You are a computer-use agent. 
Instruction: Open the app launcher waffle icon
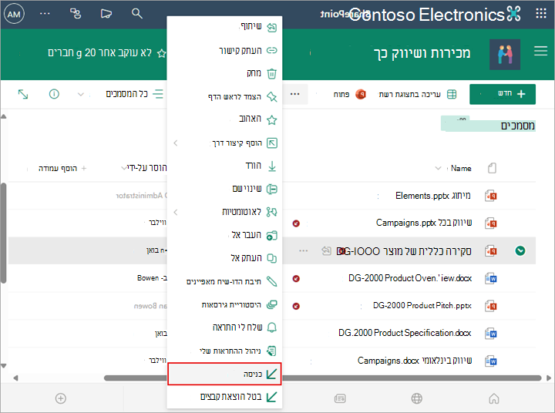click(541, 14)
